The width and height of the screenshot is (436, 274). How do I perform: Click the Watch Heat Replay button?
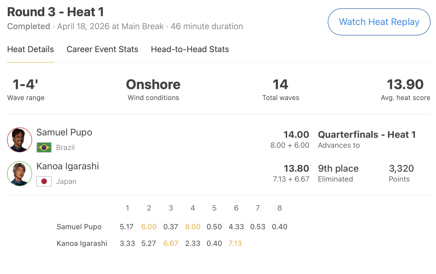(379, 22)
